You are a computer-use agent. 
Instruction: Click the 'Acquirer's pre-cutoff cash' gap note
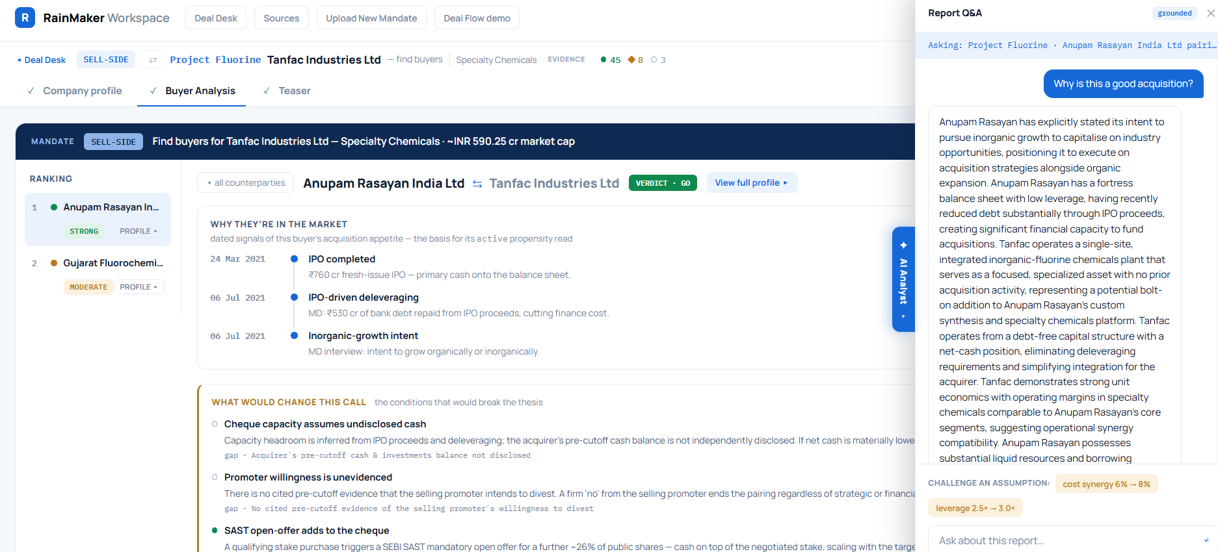[x=377, y=455]
